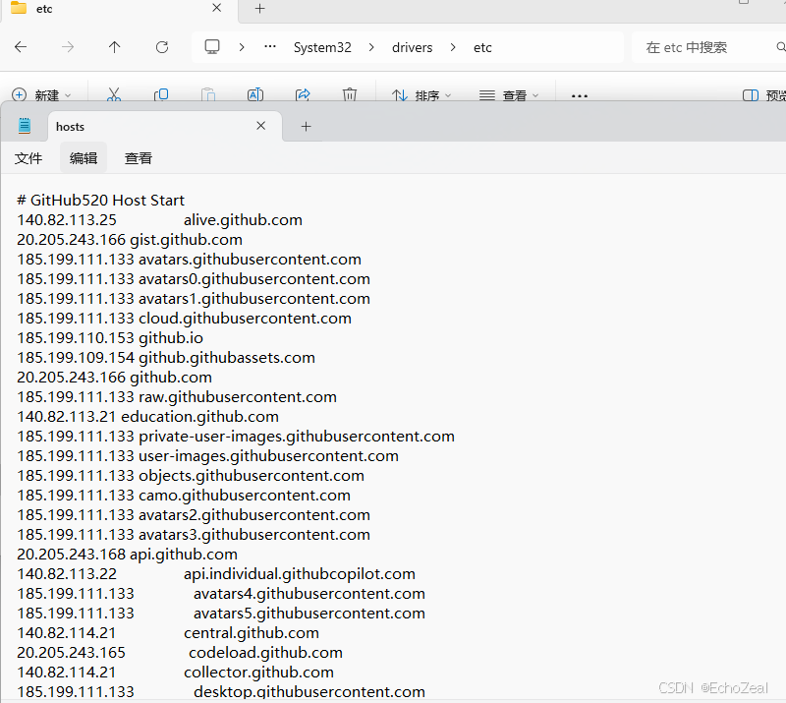
Task: Click the Notepad app icon
Action: click(24, 126)
